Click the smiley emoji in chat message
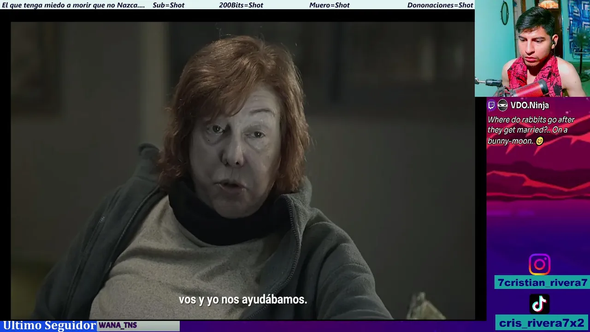The height and width of the screenshot is (332, 590). [x=539, y=141]
